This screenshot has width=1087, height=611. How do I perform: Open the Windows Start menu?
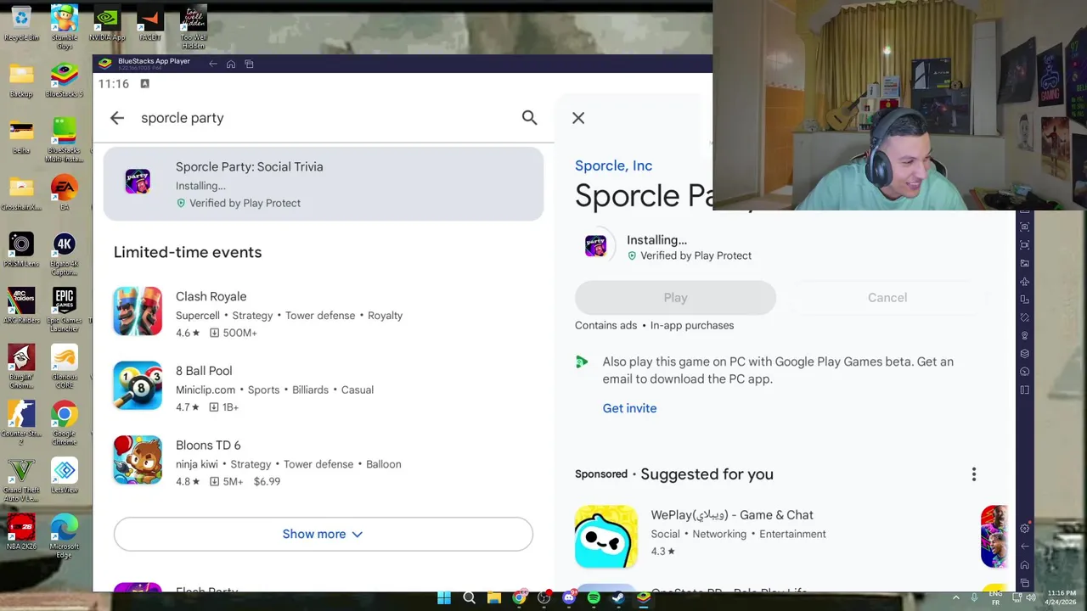(x=444, y=598)
